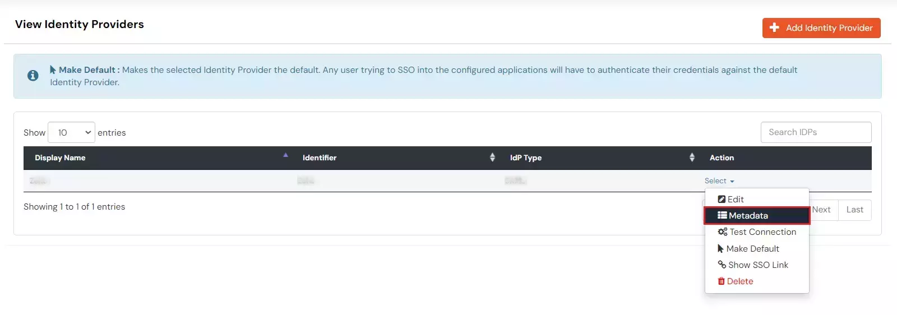This screenshot has height=315, width=897.
Task: Choose Delete from the action menu
Action: (x=757, y=281)
